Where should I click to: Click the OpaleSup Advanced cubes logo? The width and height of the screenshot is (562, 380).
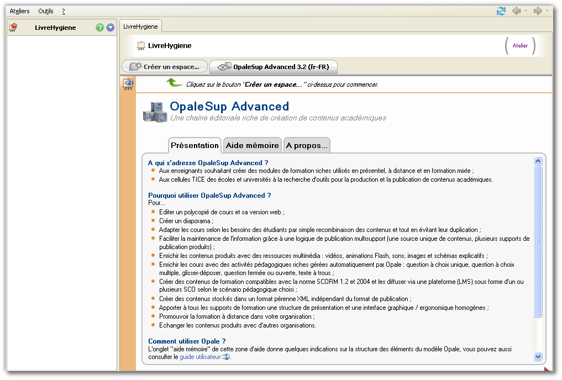155,112
